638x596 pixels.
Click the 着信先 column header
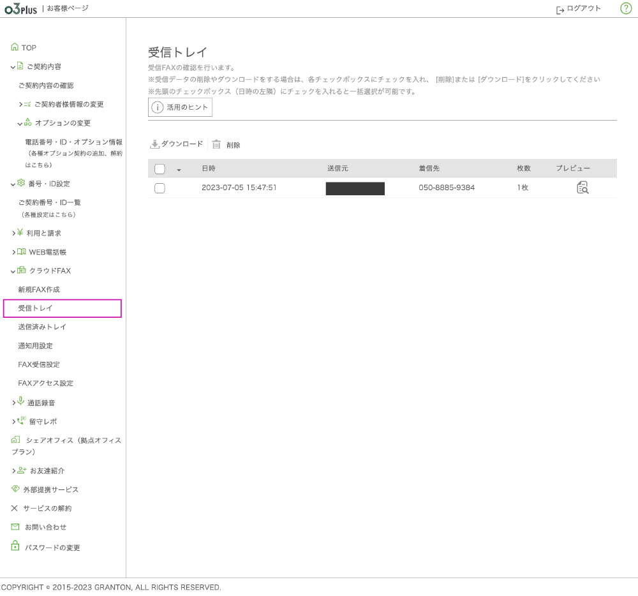pyautogui.click(x=429, y=168)
